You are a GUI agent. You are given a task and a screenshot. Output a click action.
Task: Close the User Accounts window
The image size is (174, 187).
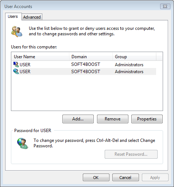165,7
